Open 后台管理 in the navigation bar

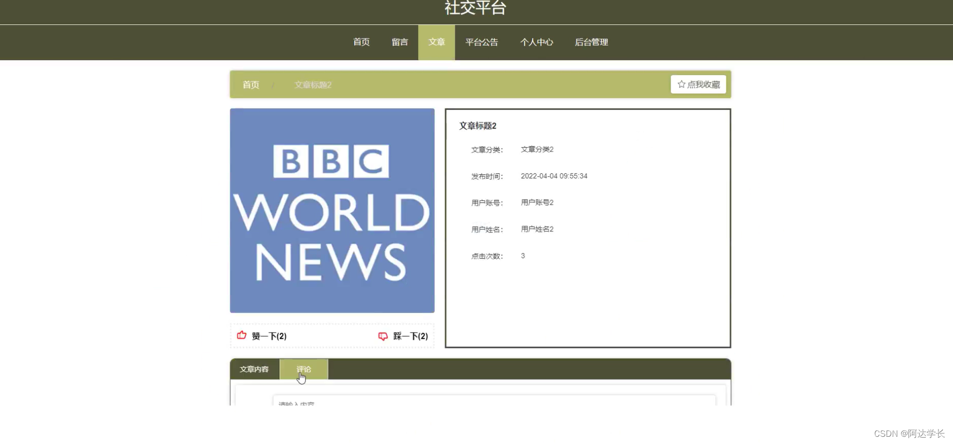tap(591, 42)
